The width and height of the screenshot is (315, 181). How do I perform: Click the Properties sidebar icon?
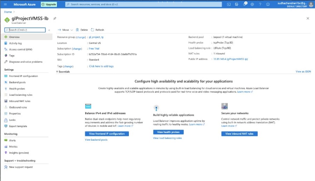coord(6,114)
